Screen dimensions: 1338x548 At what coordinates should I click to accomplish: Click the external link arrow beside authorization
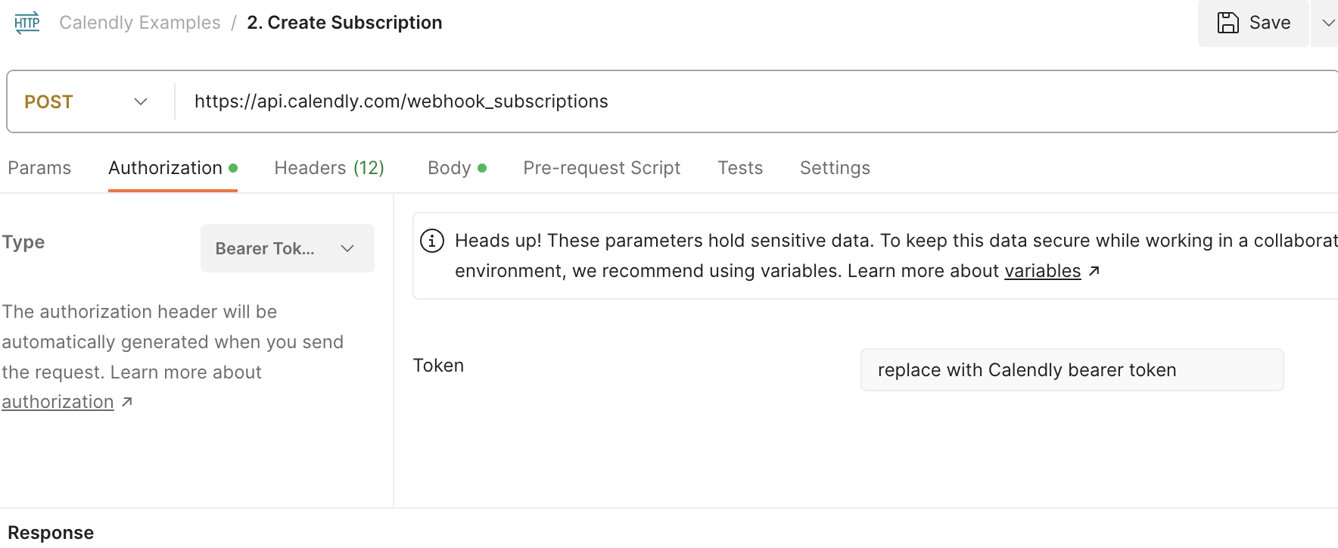tap(126, 401)
